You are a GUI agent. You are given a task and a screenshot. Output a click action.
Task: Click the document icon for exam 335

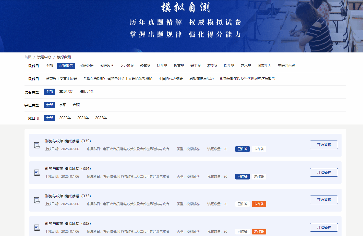pyautogui.click(x=37, y=145)
